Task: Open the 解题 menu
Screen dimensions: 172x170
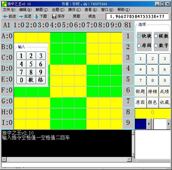Action: coord(42,10)
